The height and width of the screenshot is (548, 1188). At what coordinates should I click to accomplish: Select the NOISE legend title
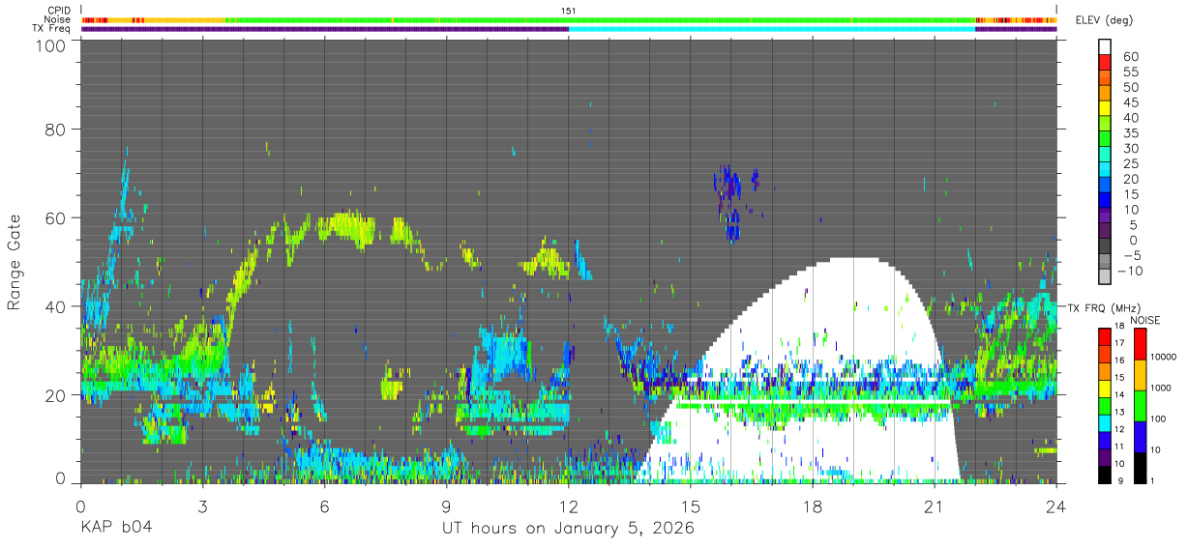tap(1145, 320)
